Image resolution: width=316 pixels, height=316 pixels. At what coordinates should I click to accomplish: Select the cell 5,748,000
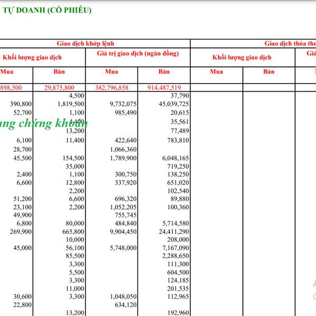coord(123,248)
